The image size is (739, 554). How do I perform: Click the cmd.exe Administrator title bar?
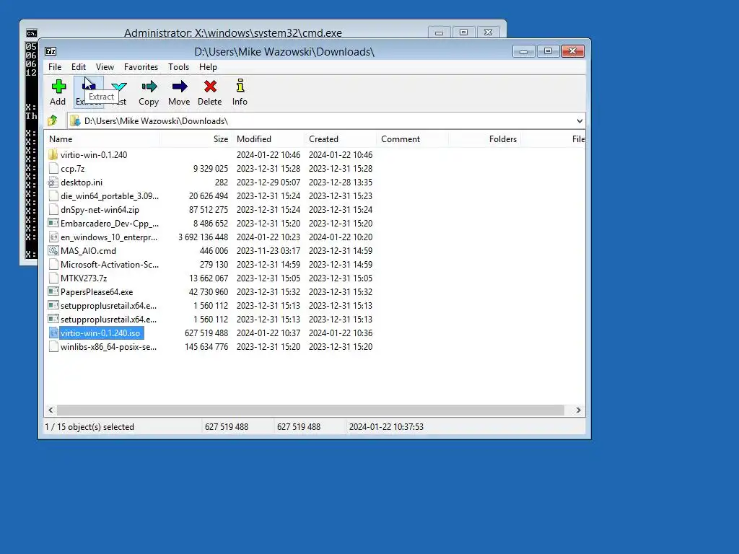(x=233, y=32)
